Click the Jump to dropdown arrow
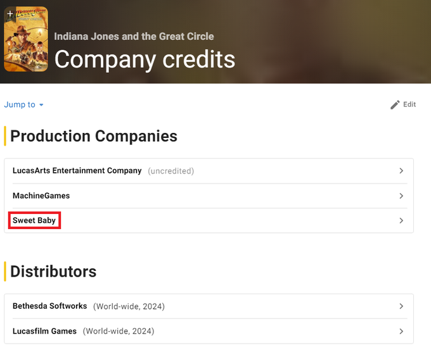 click(41, 105)
